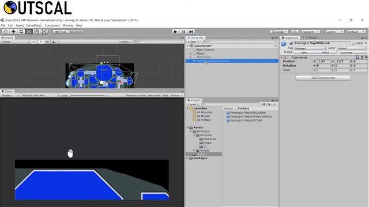Toggle 2D scene view mode
Image resolution: width=369 pixels, height=207 pixels.
(33, 41)
